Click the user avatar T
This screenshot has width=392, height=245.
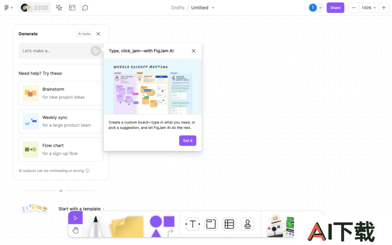click(x=313, y=8)
